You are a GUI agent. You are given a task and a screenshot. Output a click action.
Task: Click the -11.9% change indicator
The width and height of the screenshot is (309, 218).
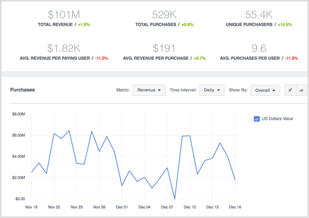pos(291,58)
